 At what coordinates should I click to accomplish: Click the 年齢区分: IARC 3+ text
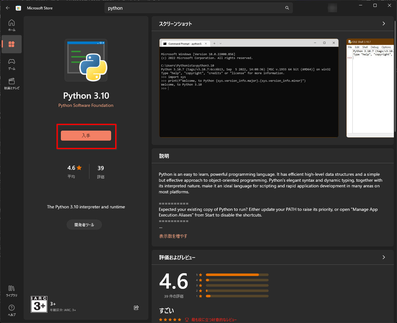click(x=63, y=310)
